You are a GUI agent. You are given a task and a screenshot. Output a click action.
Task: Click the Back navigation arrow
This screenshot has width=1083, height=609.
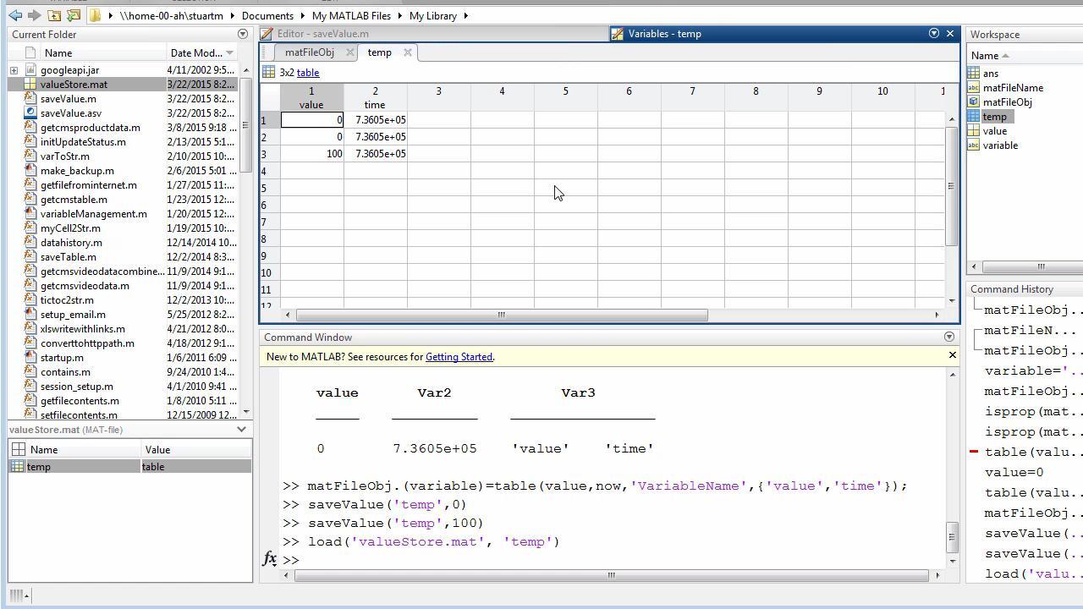click(x=15, y=15)
